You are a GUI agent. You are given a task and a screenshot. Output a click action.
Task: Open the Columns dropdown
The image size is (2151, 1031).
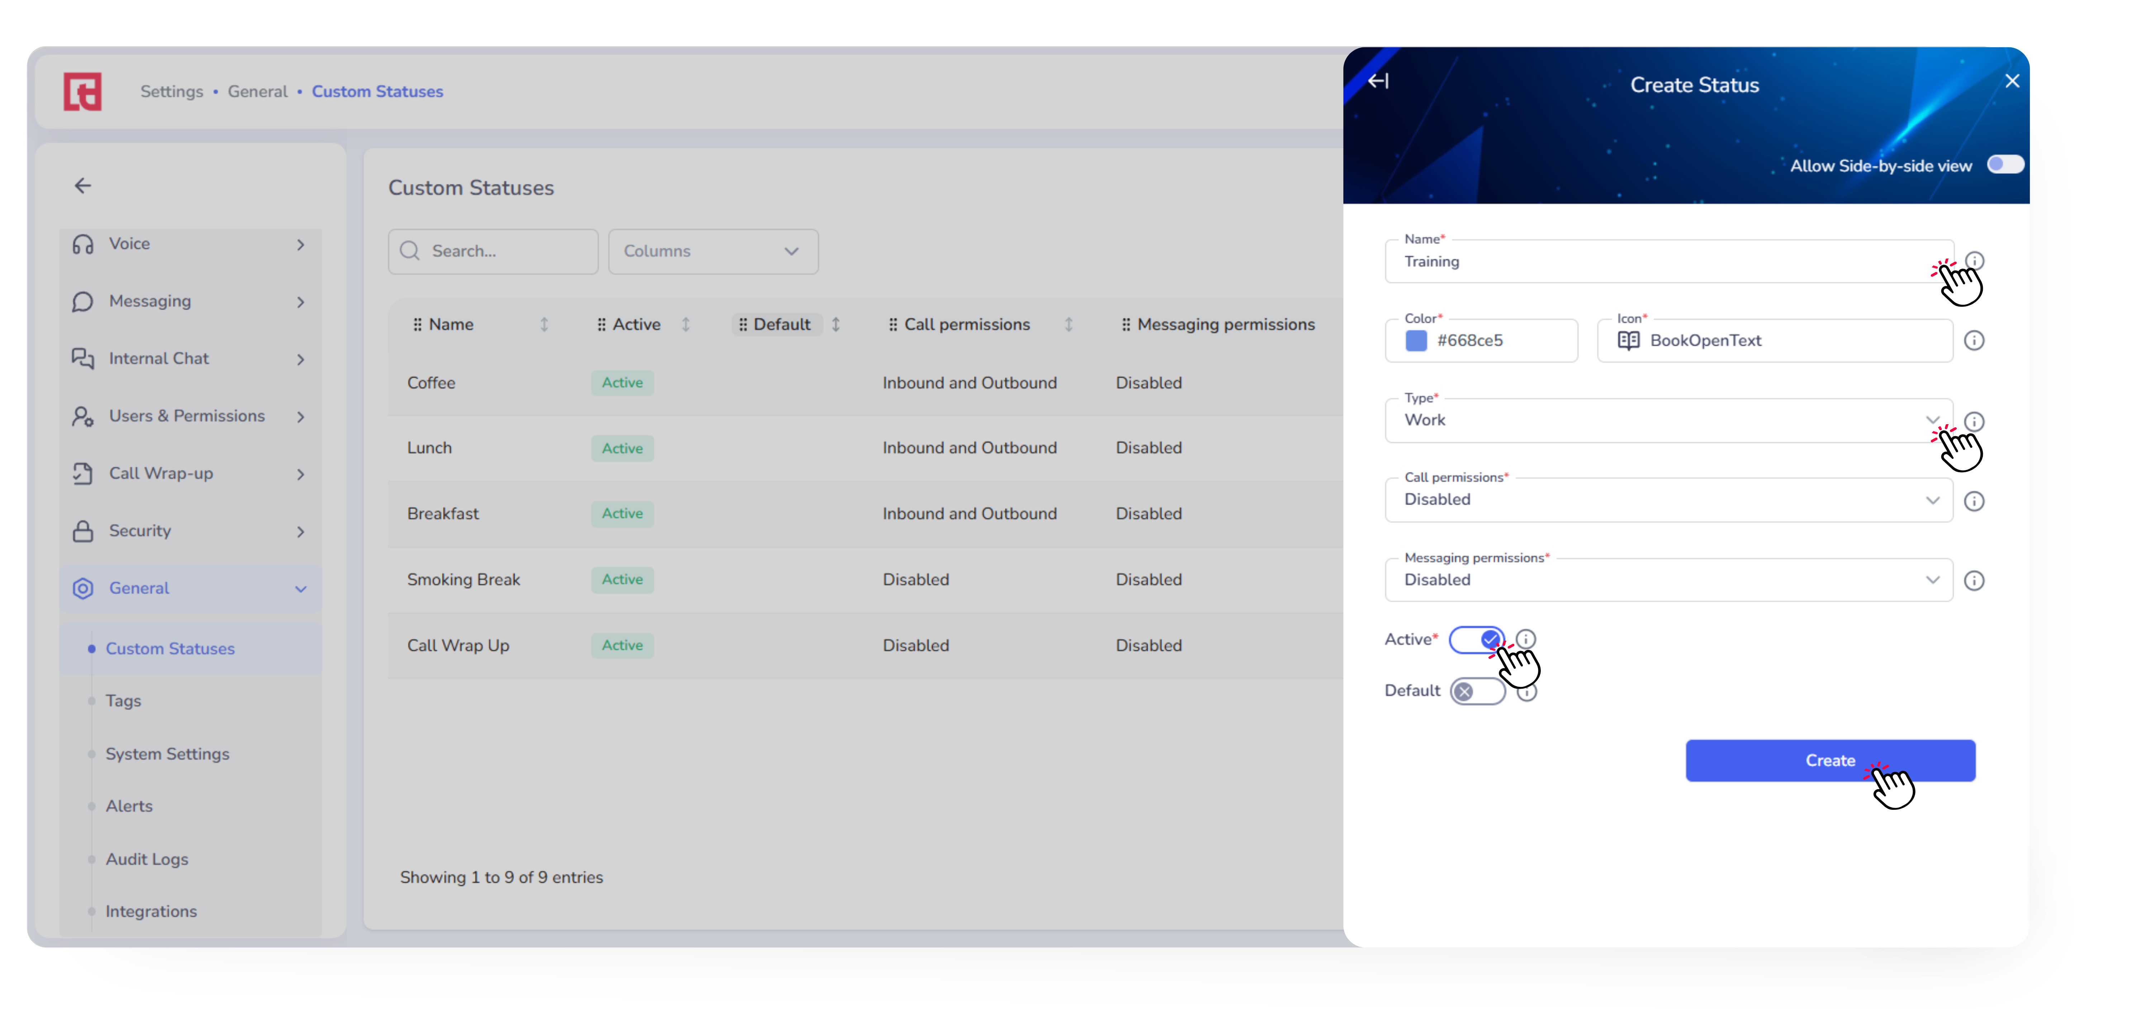[712, 251]
